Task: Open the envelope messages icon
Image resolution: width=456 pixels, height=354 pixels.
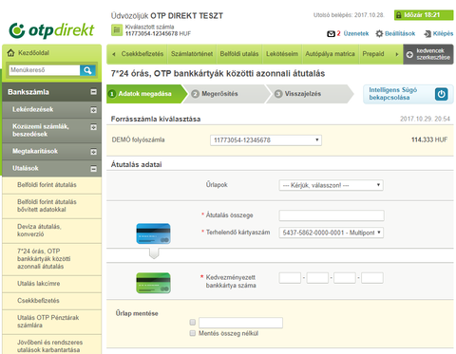Action: (331, 33)
